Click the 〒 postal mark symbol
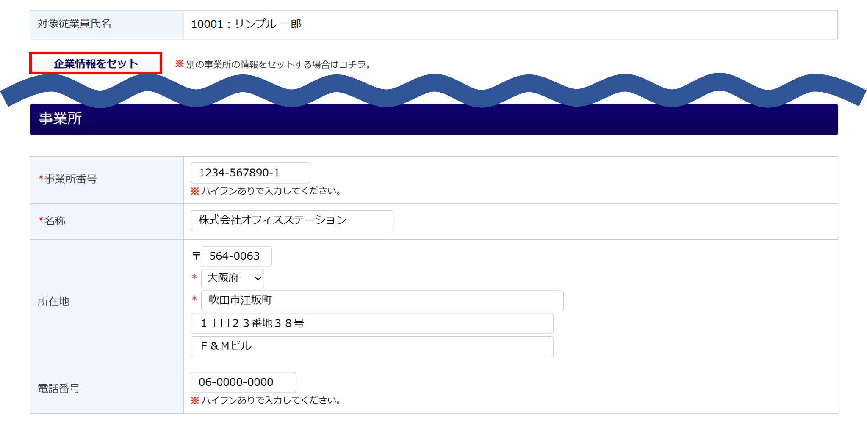The width and height of the screenshot is (867, 429). click(x=196, y=256)
